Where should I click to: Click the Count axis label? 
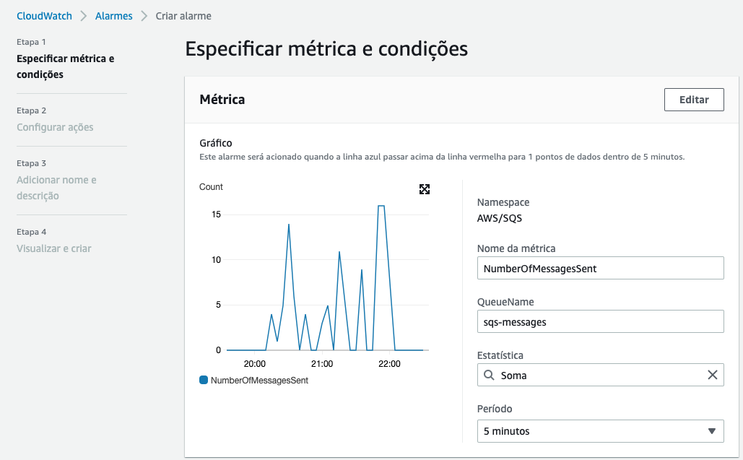211,186
